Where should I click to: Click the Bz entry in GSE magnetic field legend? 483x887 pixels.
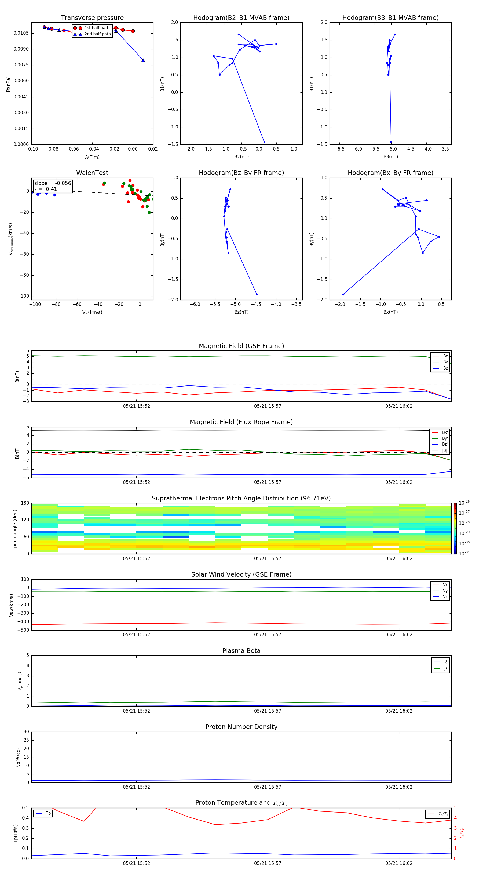click(x=440, y=368)
